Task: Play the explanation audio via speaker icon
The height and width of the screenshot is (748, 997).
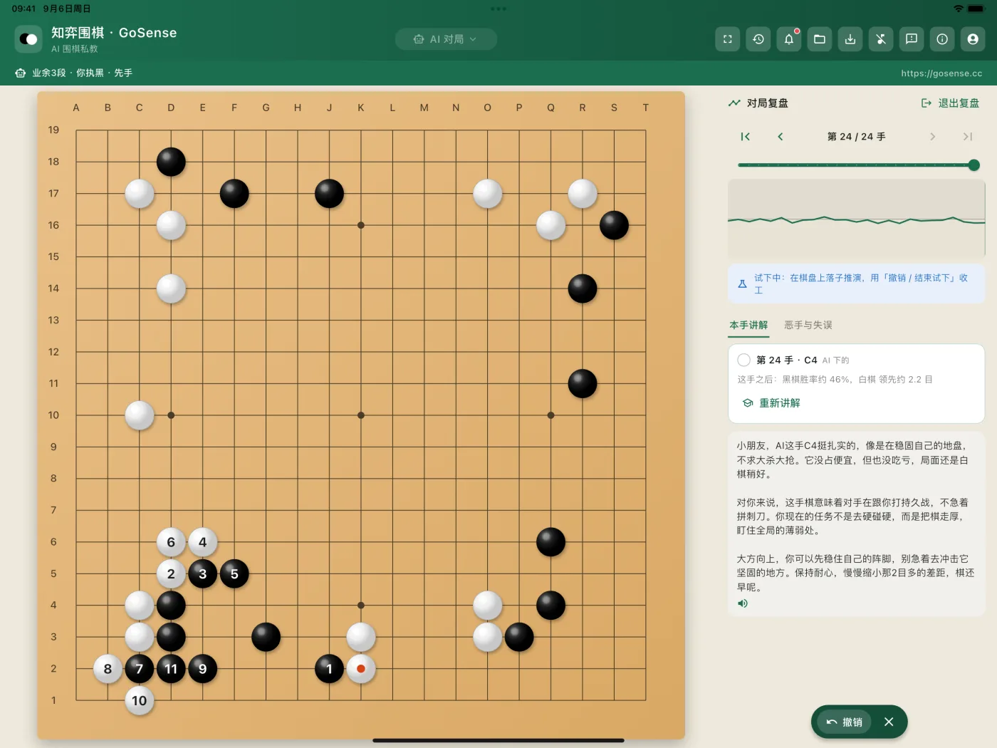Action: pos(743,603)
